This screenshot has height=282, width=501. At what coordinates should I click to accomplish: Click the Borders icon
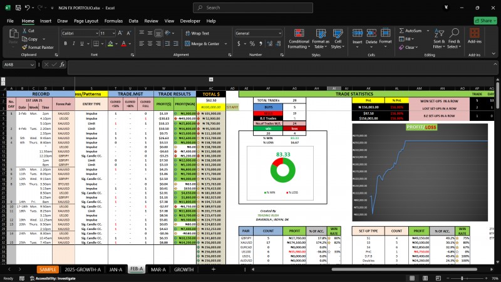[x=96, y=43]
